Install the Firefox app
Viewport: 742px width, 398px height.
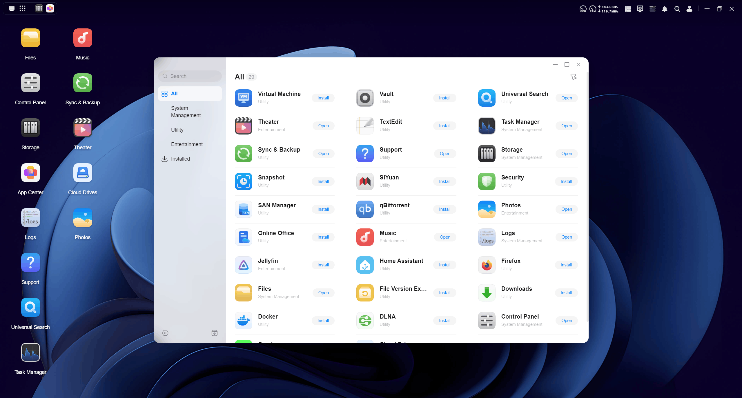(566, 265)
